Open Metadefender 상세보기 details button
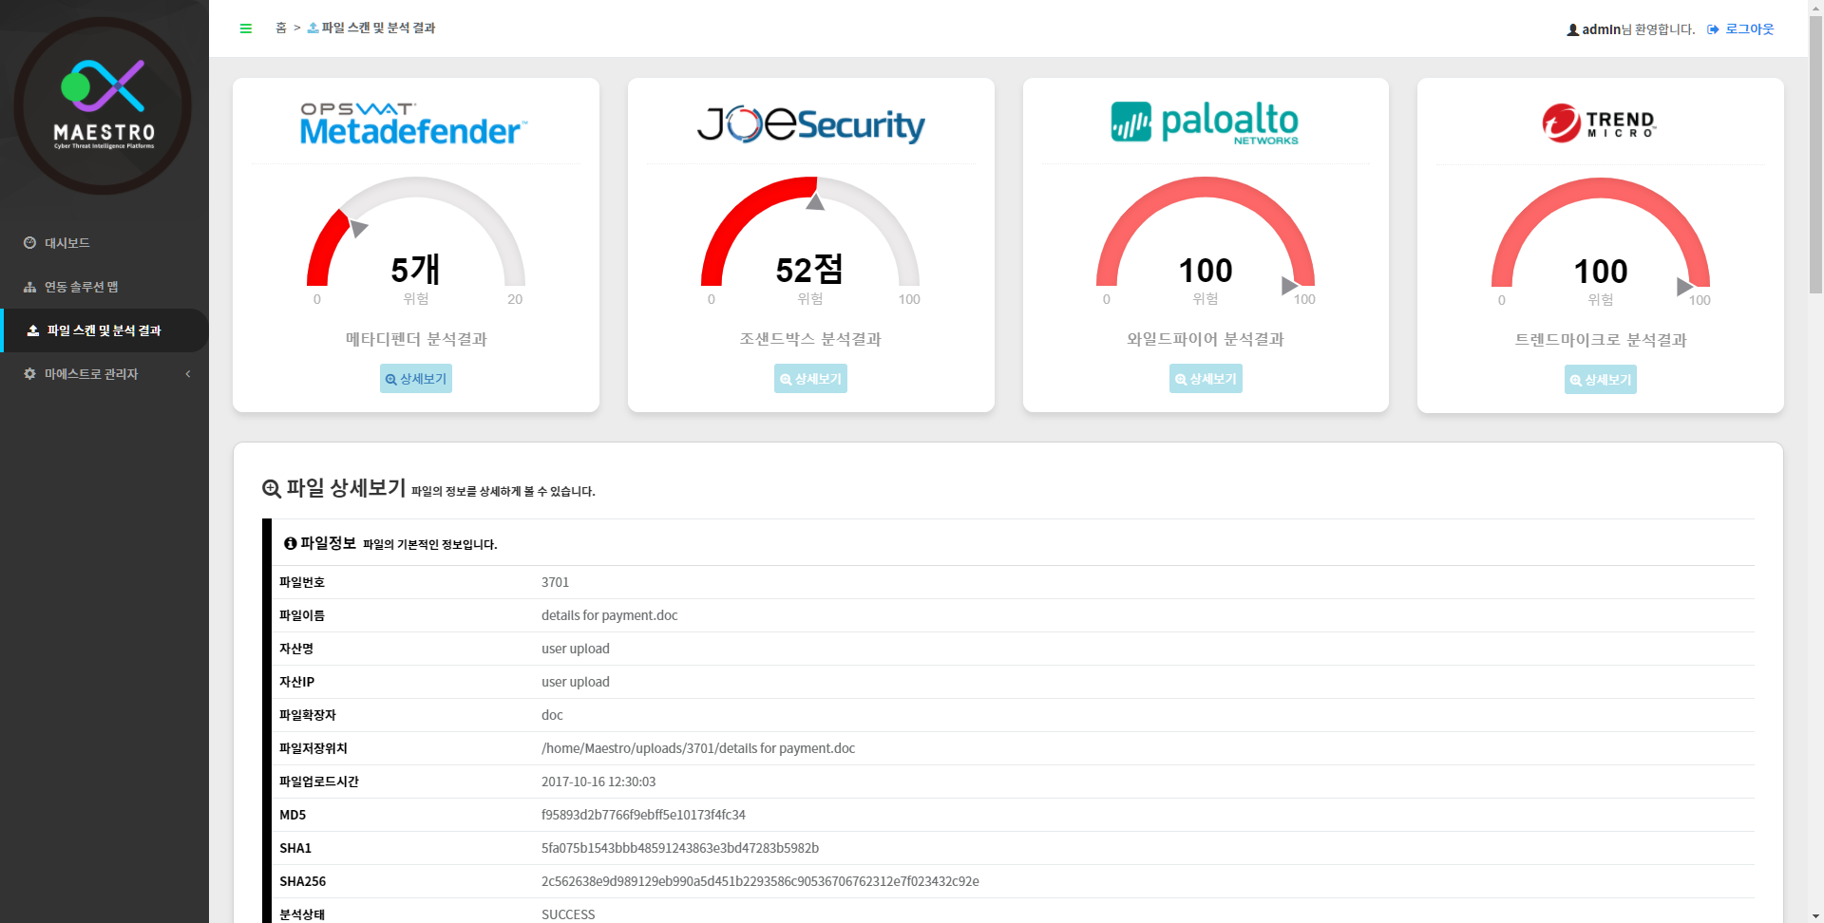 (x=416, y=379)
